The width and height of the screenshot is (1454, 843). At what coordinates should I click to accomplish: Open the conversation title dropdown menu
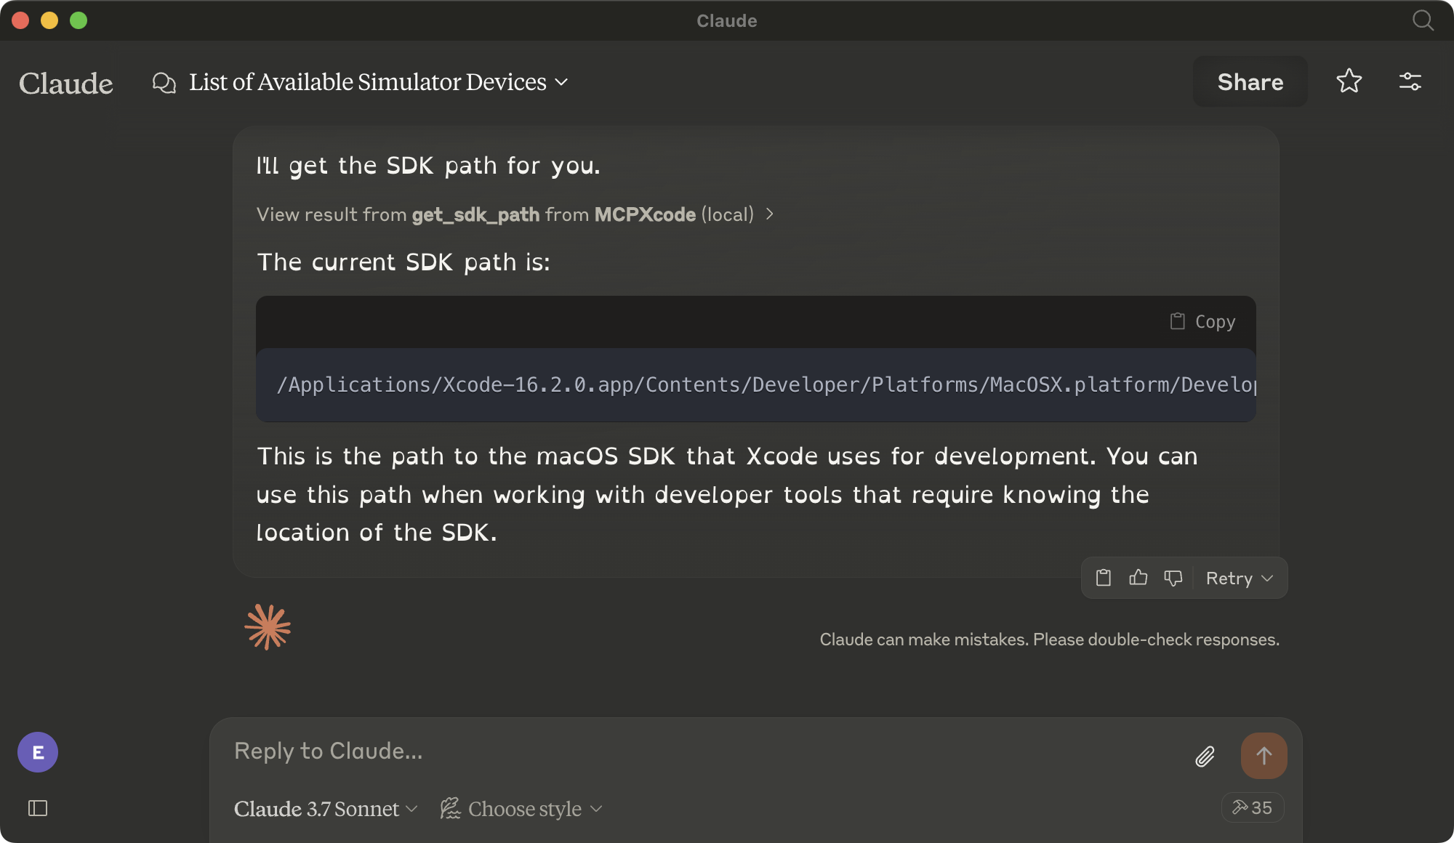click(561, 82)
